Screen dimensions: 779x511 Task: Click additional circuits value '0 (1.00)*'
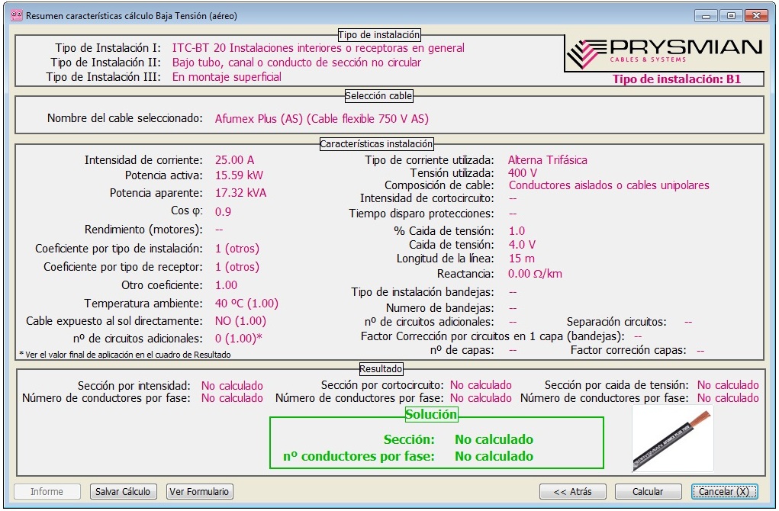point(239,339)
